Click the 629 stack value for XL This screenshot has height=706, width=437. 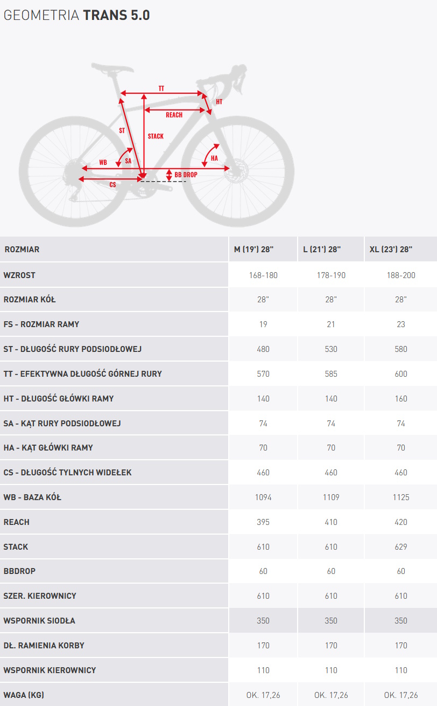point(401,546)
